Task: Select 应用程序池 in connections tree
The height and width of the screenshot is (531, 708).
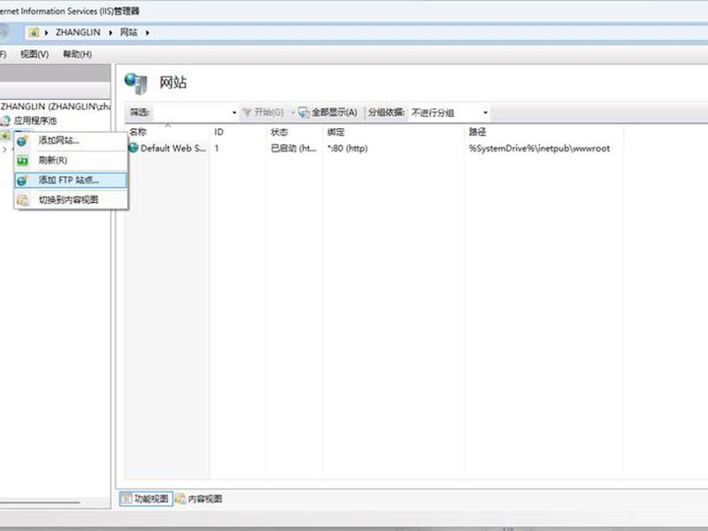Action: point(35,120)
